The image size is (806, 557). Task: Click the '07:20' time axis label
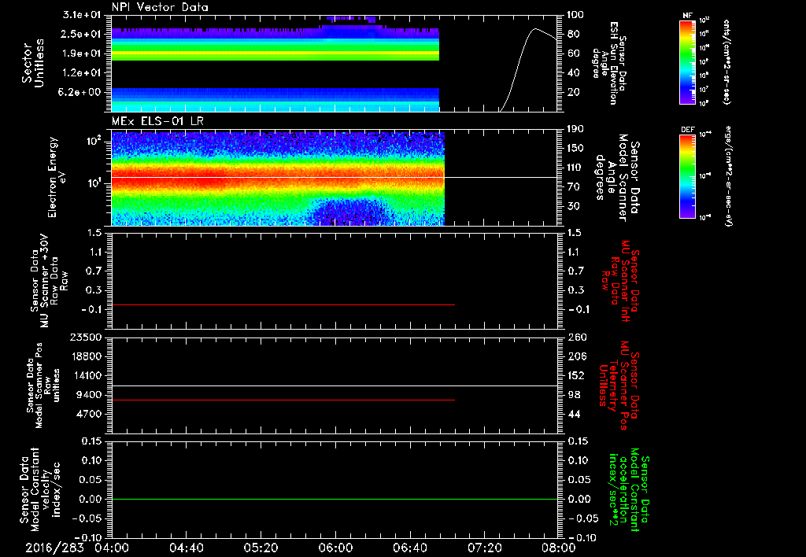pos(484,548)
